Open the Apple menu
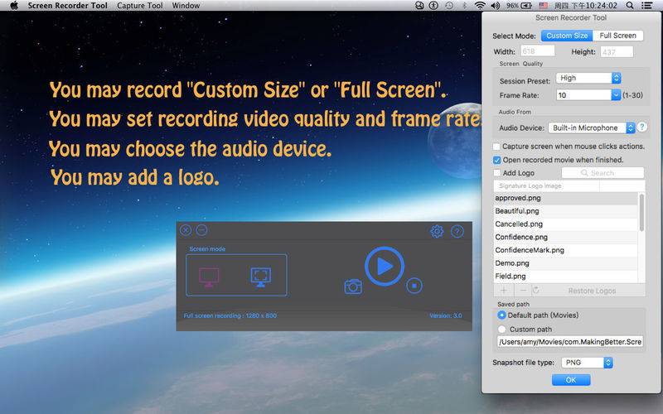The height and width of the screenshot is (414, 663). coord(14,6)
